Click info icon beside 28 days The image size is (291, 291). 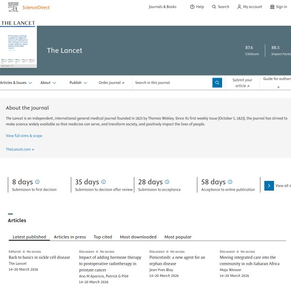pos(167,182)
